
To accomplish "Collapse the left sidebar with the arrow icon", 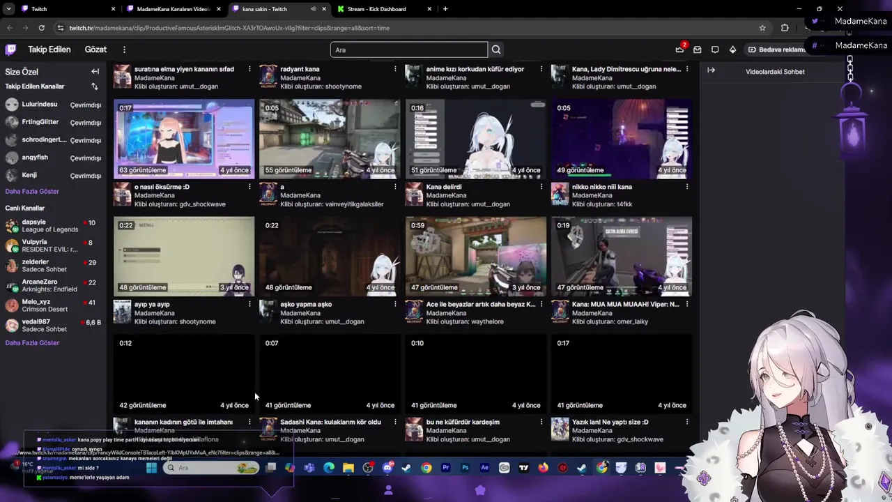I will click(x=95, y=71).
